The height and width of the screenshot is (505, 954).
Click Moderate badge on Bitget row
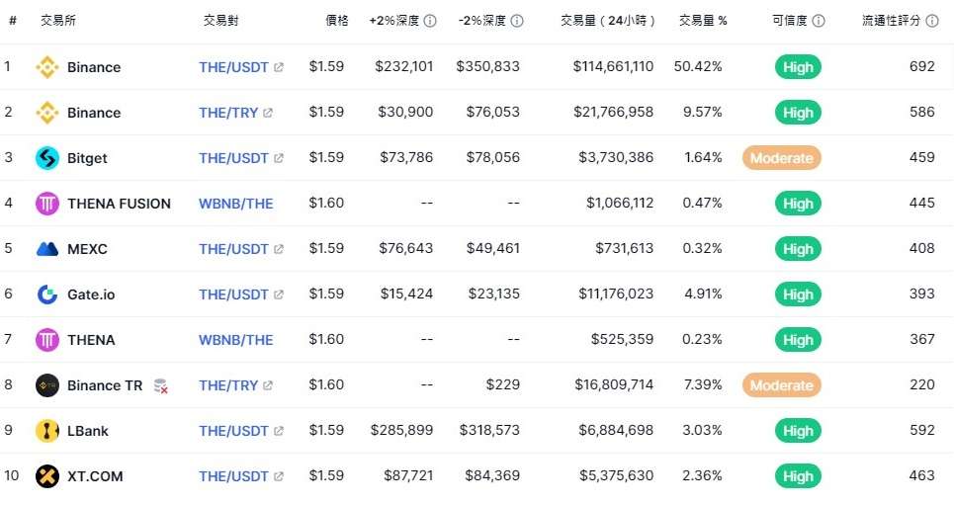coord(782,158)
